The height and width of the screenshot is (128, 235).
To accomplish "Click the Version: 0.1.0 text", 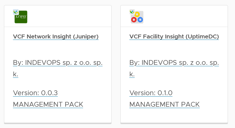I will [151, 93].
